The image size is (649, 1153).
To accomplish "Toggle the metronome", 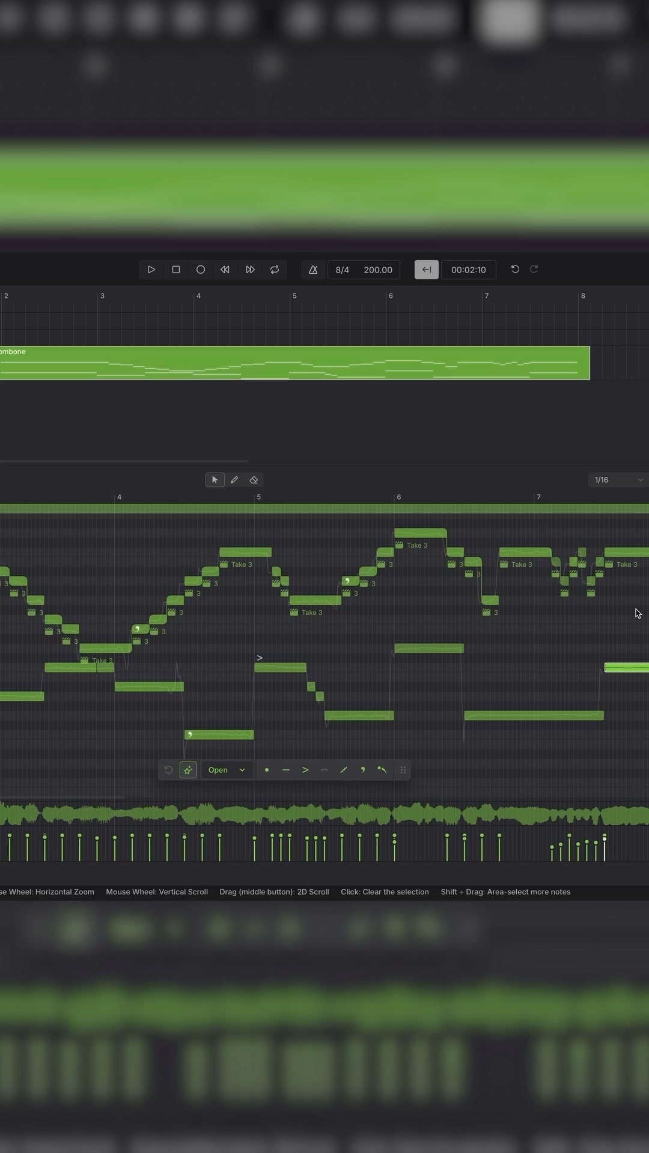I will pyautogui.click(x=313, y=270).
